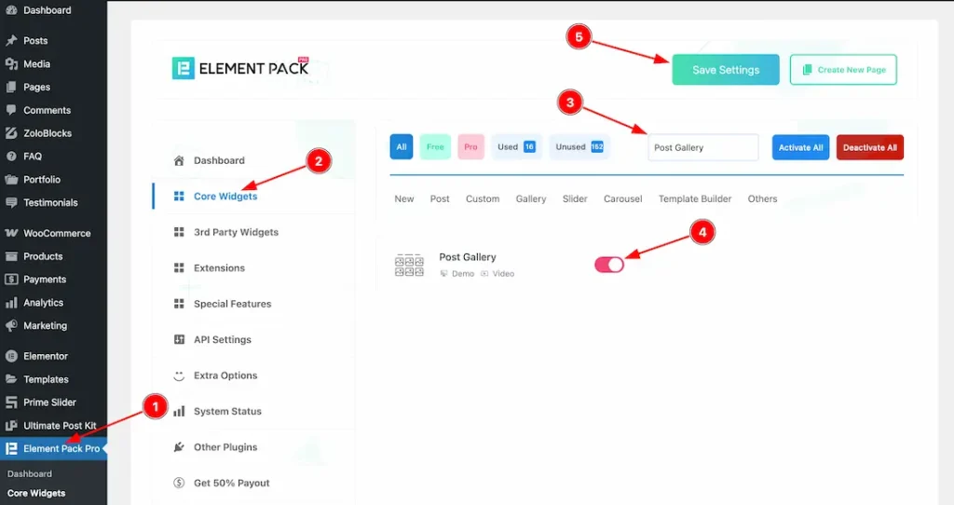
Task: Open Dashboard submenu under Element Pack Pro
Action: pyautogui.click(x=30, y=473)
